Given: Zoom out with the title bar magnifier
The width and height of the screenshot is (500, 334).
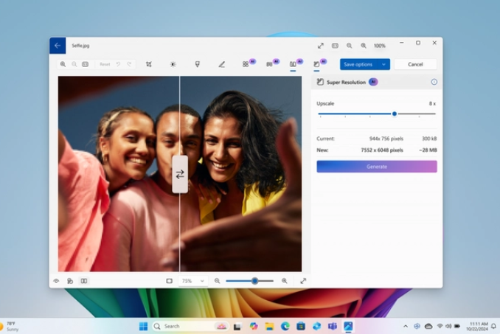Looking at the screenshot, I should coord(350,46).
